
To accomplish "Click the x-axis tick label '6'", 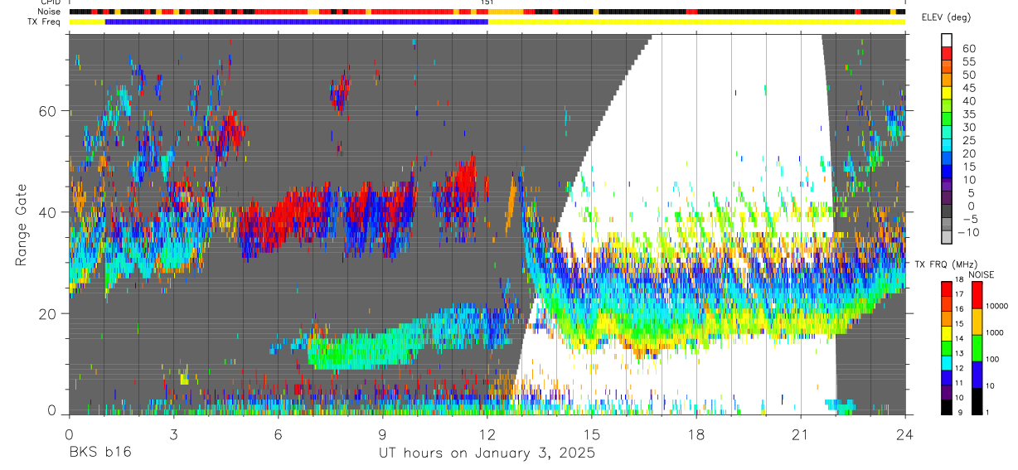I will 278,434.
